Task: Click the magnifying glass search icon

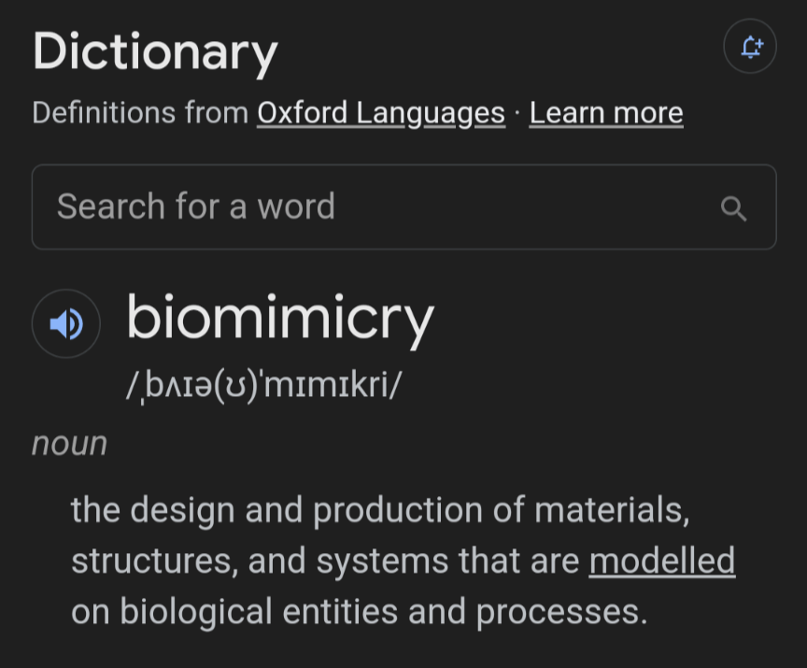Action: tap(734, 208)
